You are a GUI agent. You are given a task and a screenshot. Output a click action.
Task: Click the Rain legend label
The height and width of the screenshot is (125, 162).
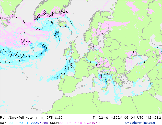[x=3, y=123]
